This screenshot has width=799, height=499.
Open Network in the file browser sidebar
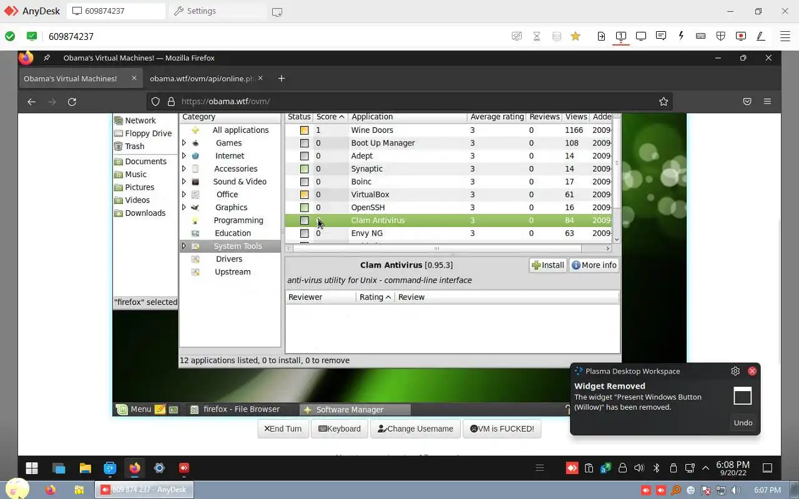point(135,120)
